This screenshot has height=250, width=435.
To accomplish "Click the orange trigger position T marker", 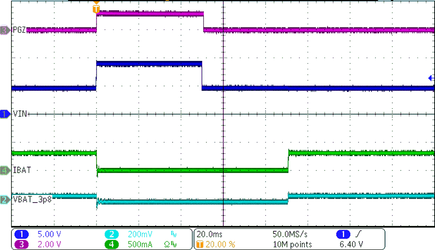I will [96, 9].
